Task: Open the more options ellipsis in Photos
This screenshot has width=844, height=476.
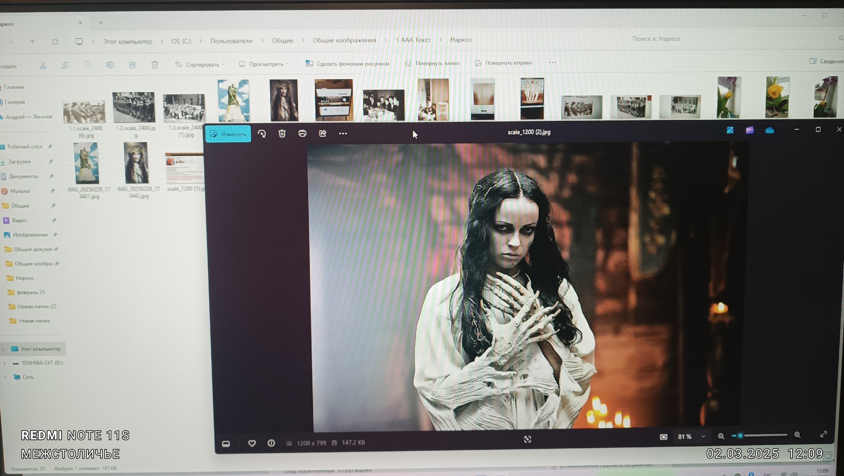Action: click(343, 134)
